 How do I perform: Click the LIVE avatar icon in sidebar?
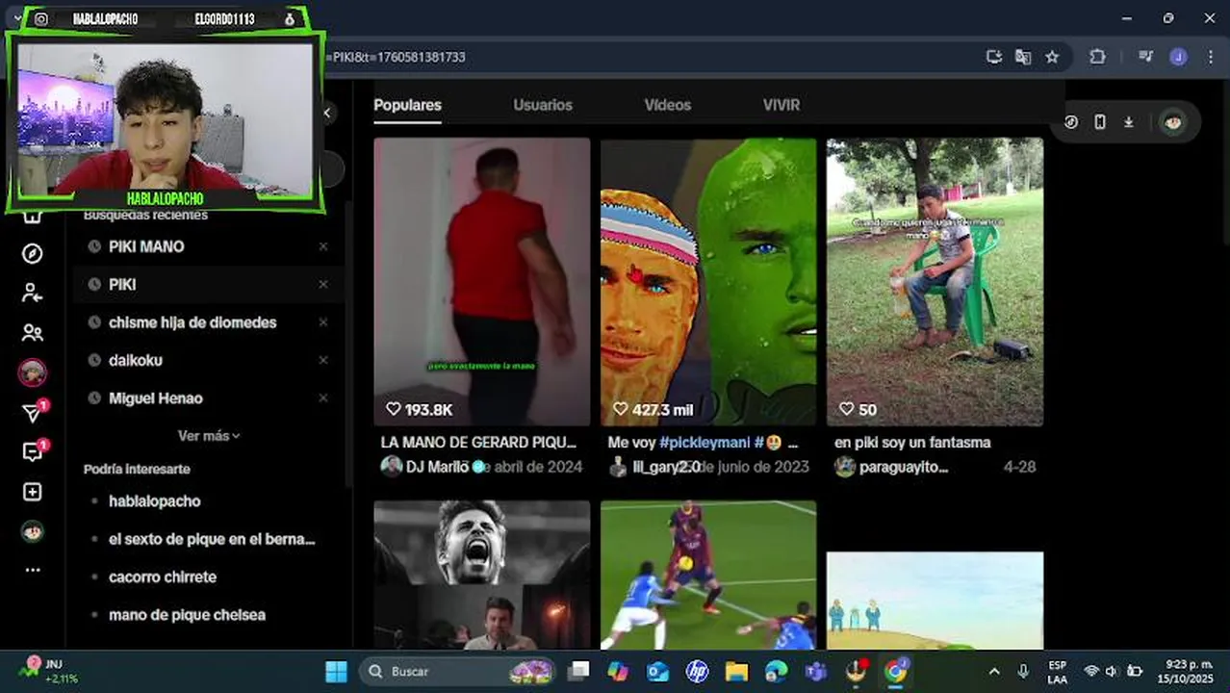33,372
